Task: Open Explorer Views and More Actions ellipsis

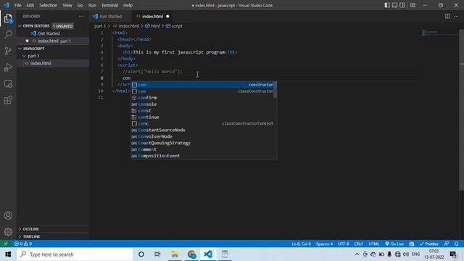Action: tap(81, 16)
